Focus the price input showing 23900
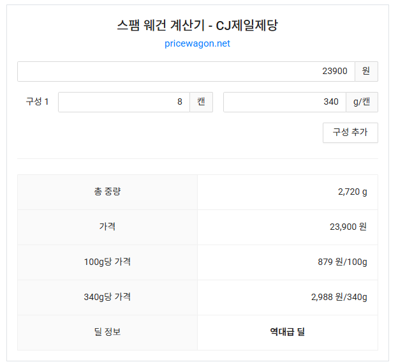This screenshot has height=362, width=398. [x=185, y=72]
